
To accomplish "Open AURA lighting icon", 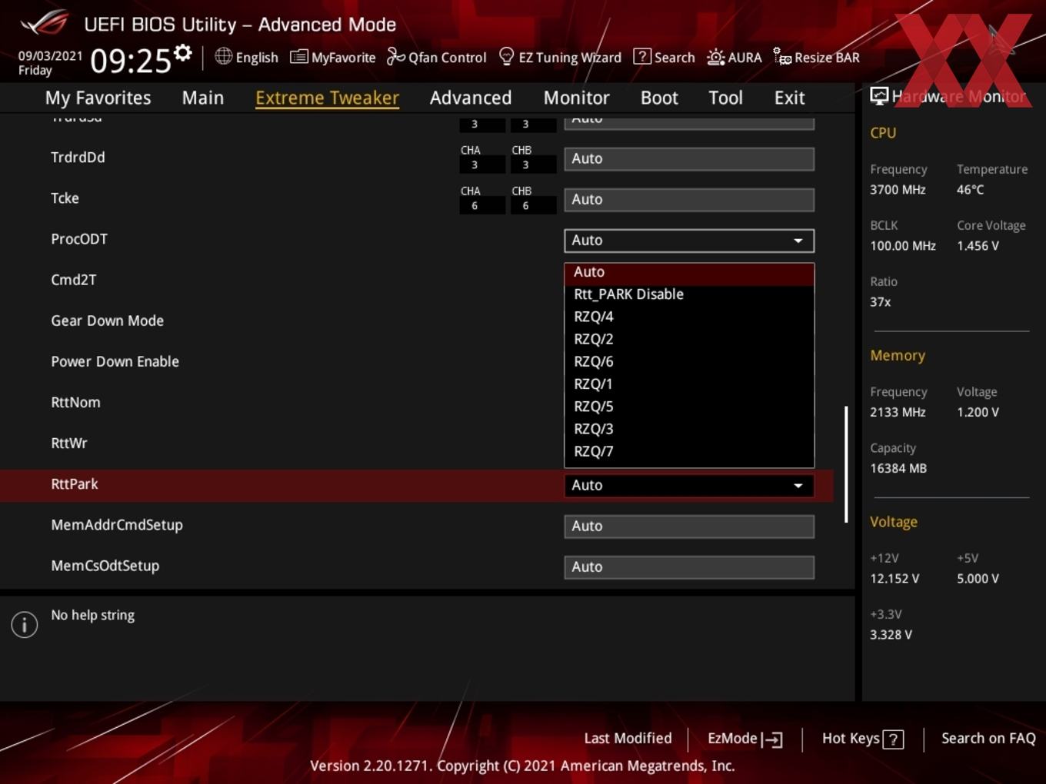I will click(715, 57).
